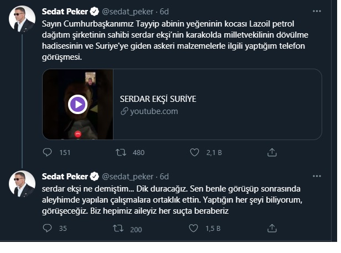Open first tweet's profile avatar
The width and height of the screenshot is (341, 253).
tap(22, 20)
